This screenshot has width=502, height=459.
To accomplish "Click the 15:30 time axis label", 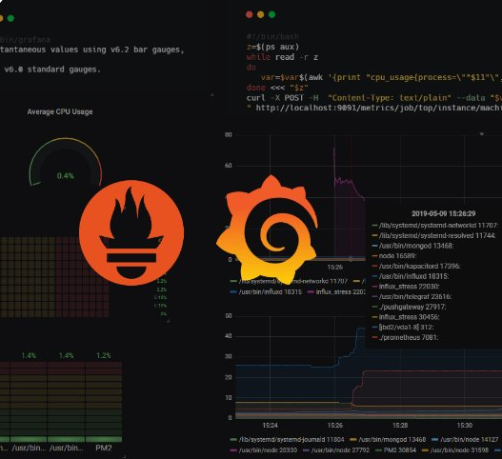I will tap(465, 426).
